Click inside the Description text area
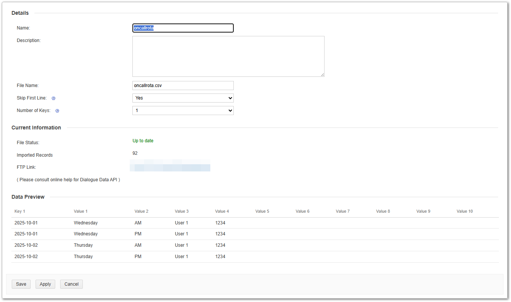 point(228,56)
